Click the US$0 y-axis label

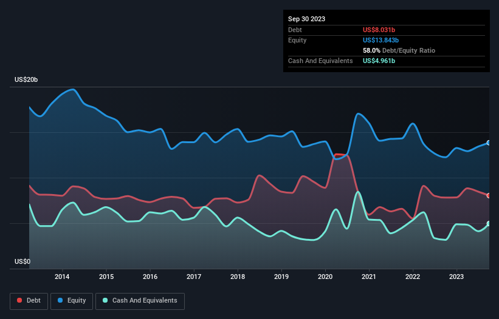coord(22,261)
